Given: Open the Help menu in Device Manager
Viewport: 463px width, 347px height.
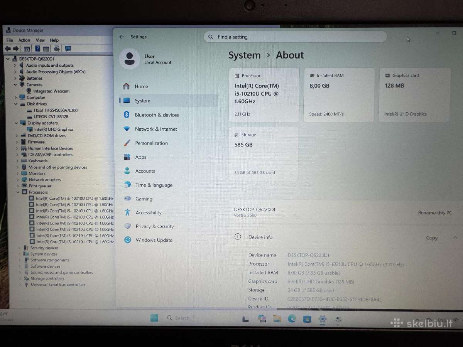Looking at the screenshot, I should 54,40.
